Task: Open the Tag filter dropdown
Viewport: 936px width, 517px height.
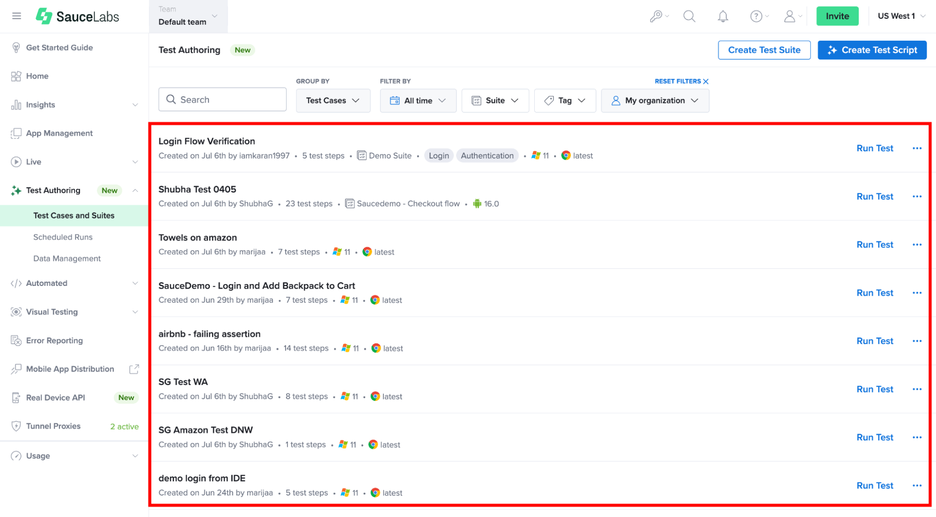Action: 565,101
